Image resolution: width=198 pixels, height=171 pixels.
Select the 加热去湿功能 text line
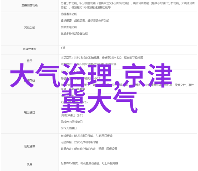click(69, 27)
